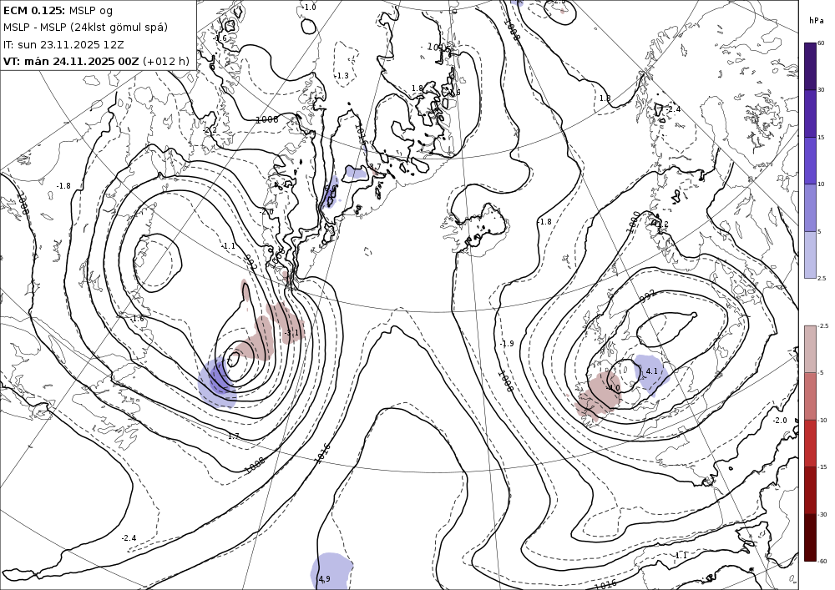
Task: Click the '4.1' value in the blue patch
Action: click(651, 371)
